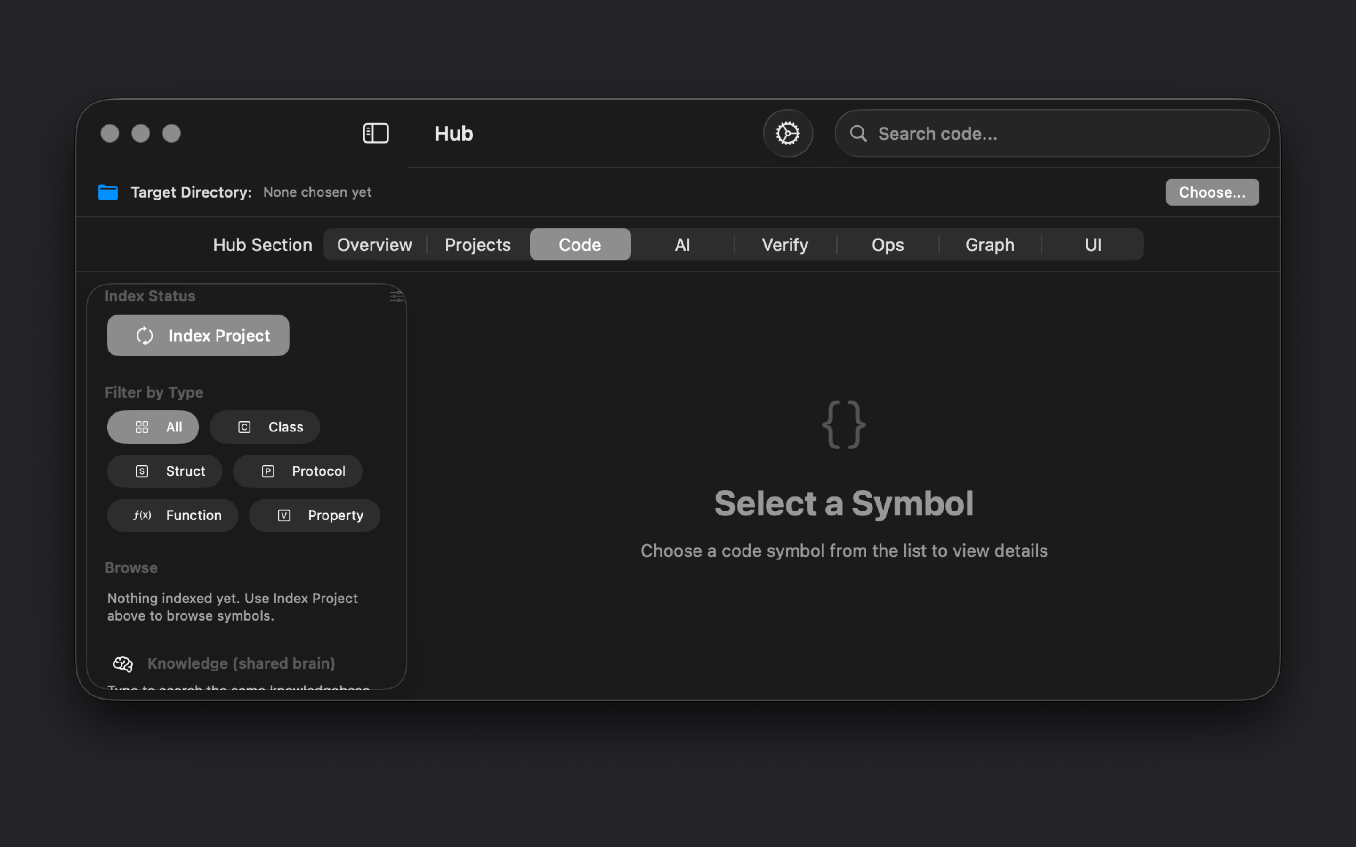Click the window close button
The width and height of the screenshot is (1356, 847).
110,133
